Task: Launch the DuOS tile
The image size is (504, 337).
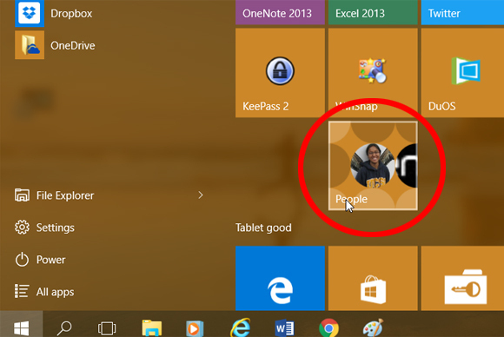Action: pyautogui.click(x=462, y=73)
